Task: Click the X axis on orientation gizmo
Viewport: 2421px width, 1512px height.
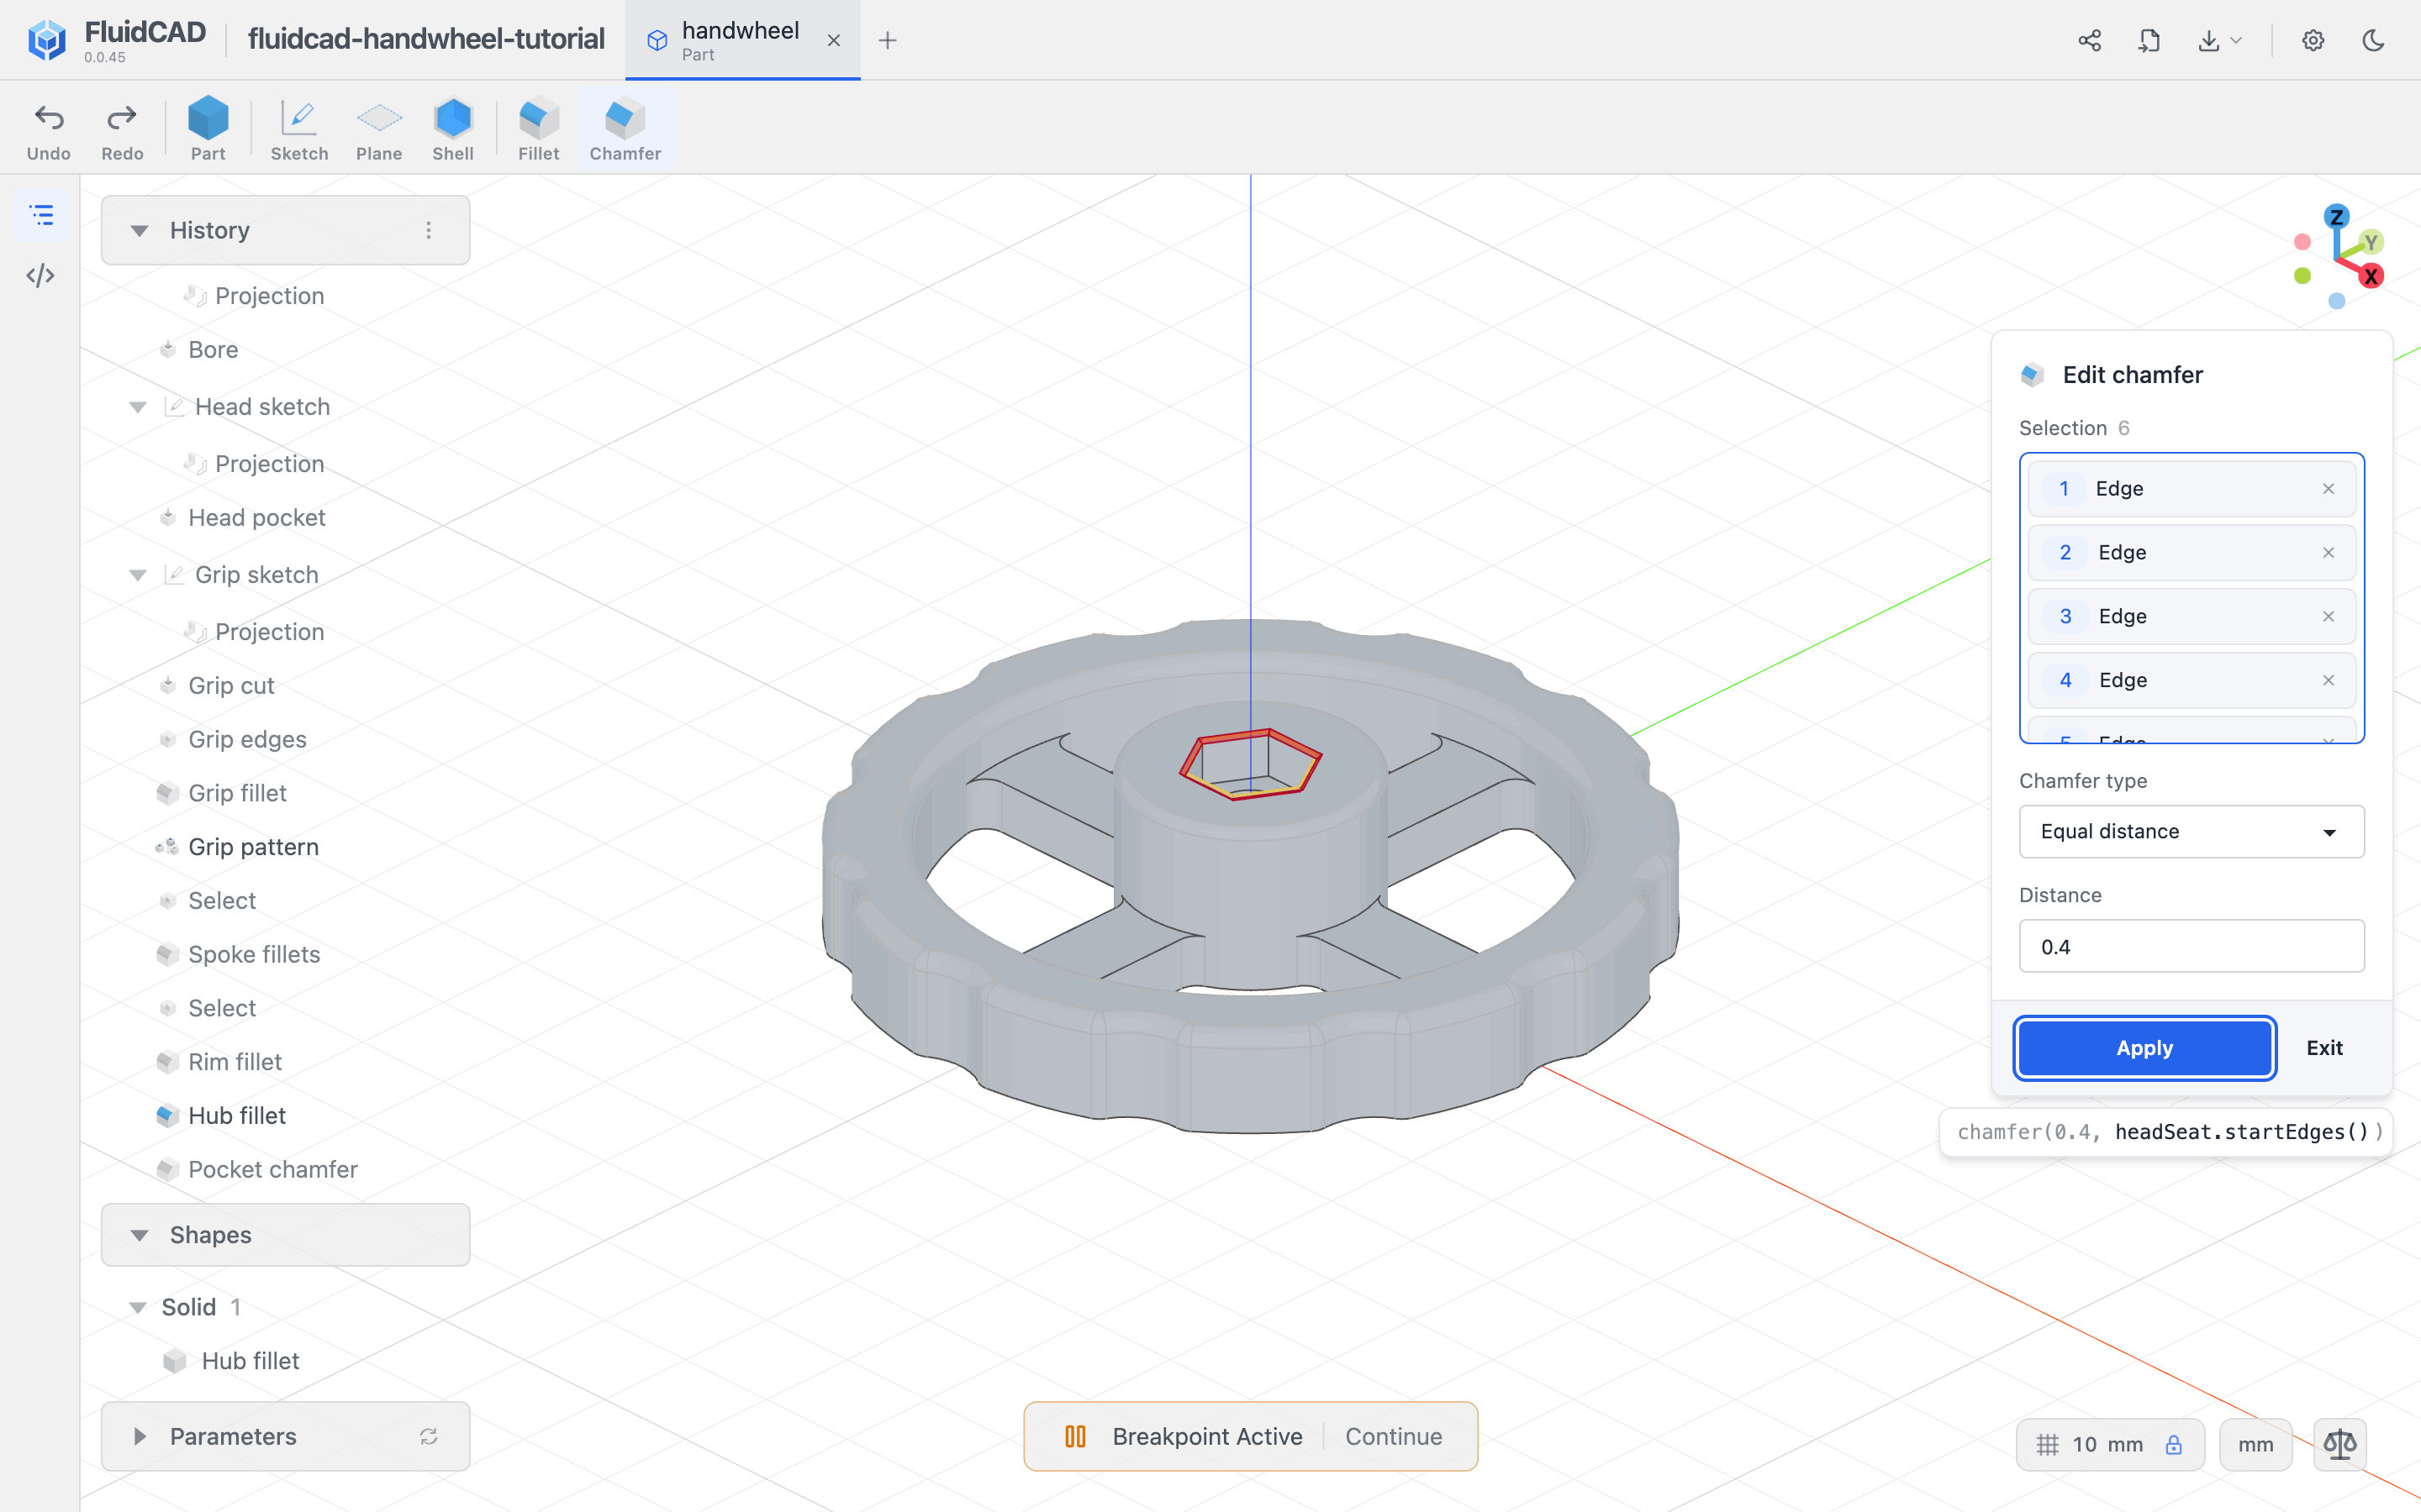Action: tap(2371, 276)
